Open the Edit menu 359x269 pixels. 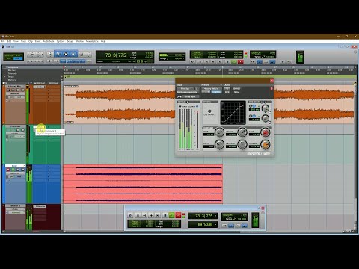(x=9, y=41)
